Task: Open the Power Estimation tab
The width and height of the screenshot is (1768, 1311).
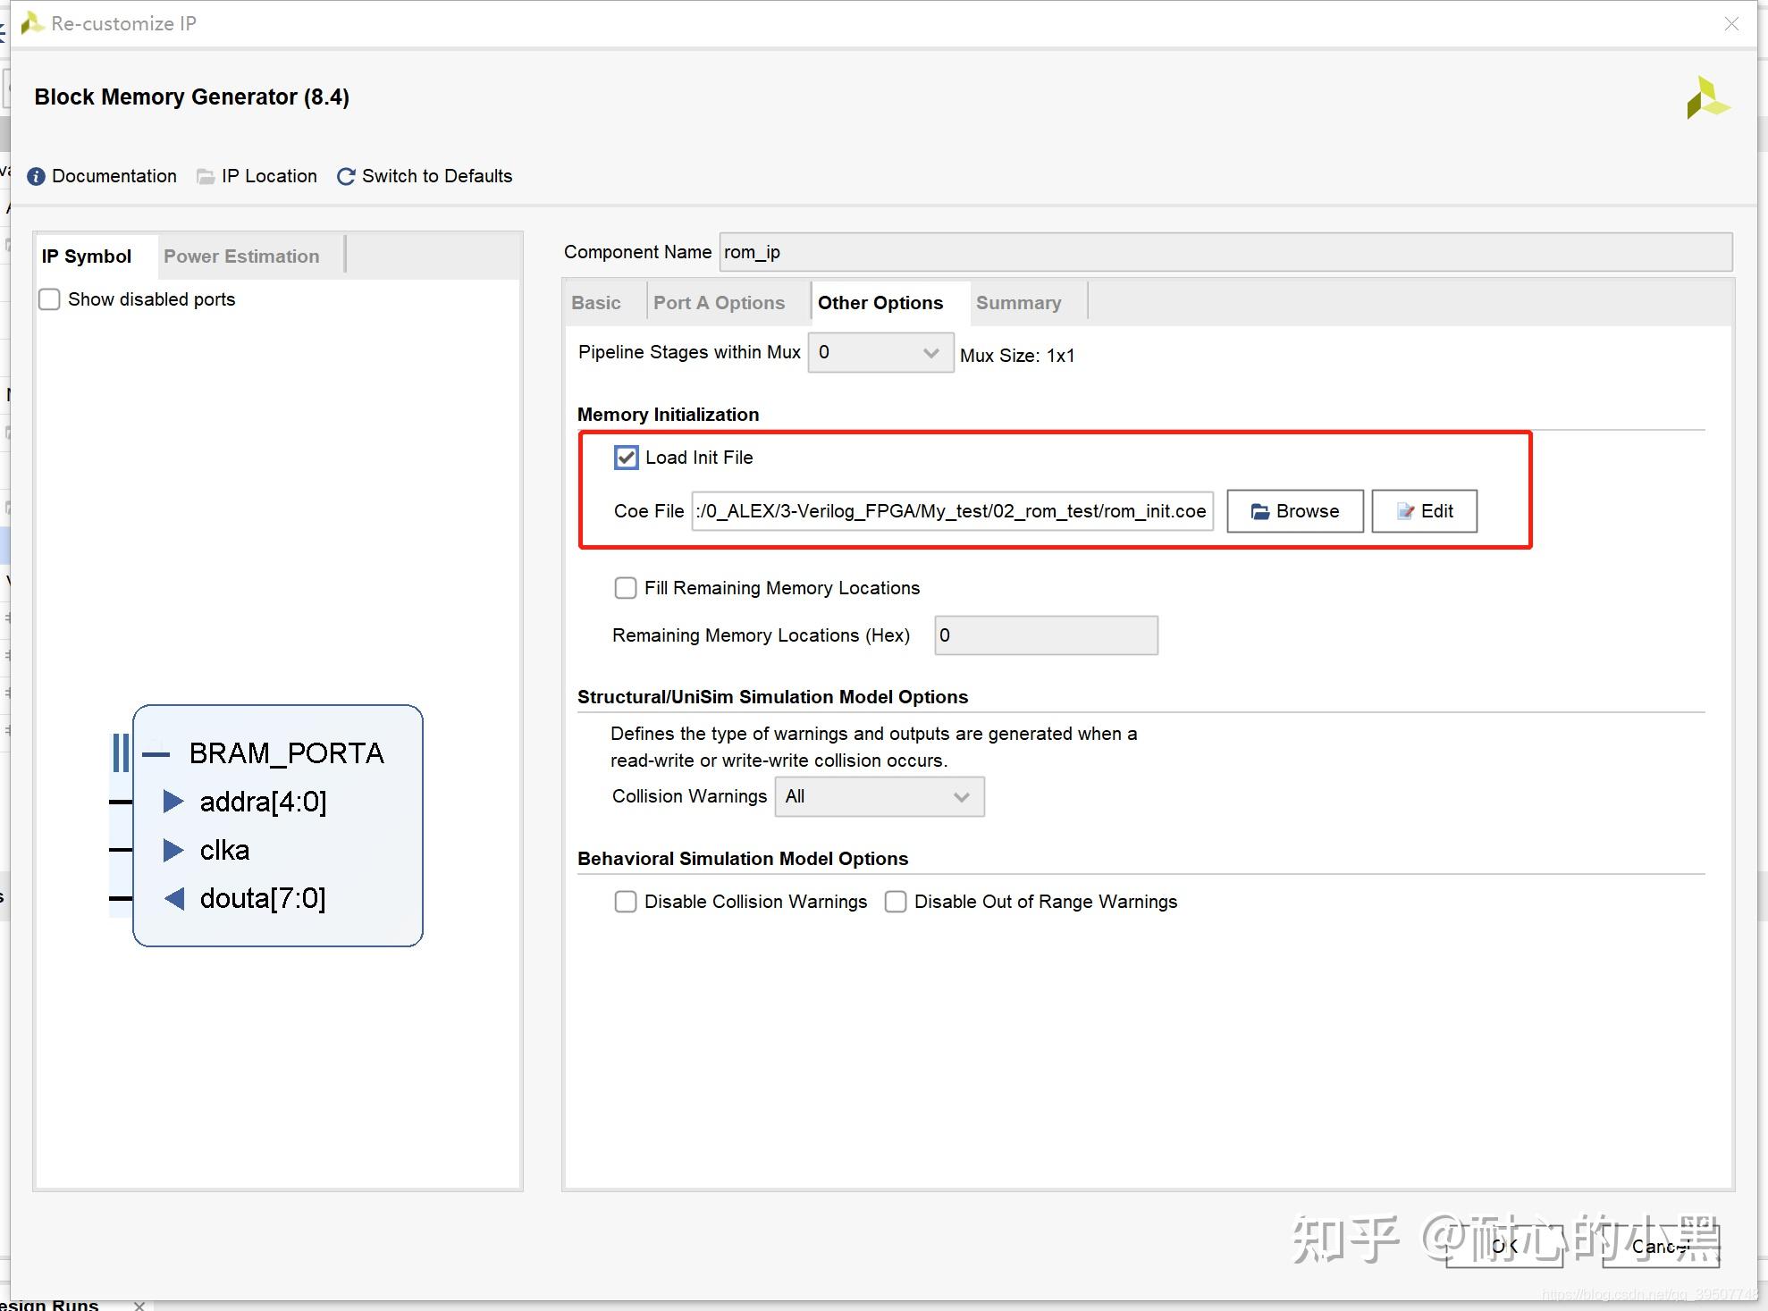Action: click(x=241, y=256)
